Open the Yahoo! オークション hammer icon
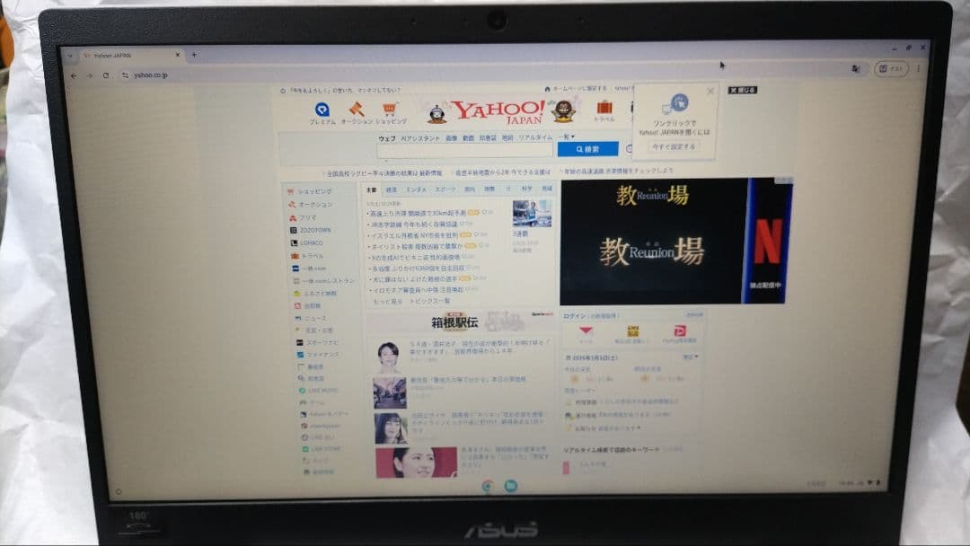The width and height of the screenshot is (970, 546). [355, 110]
